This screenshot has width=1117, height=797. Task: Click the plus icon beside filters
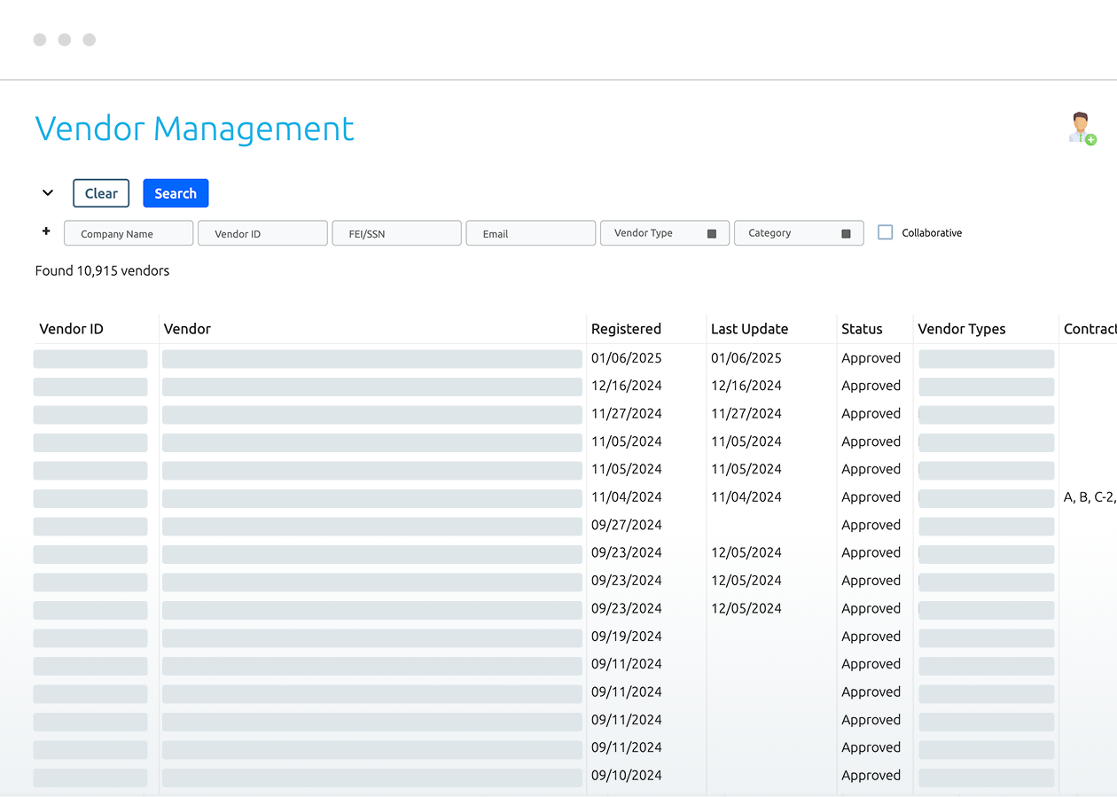pos(46,231)
